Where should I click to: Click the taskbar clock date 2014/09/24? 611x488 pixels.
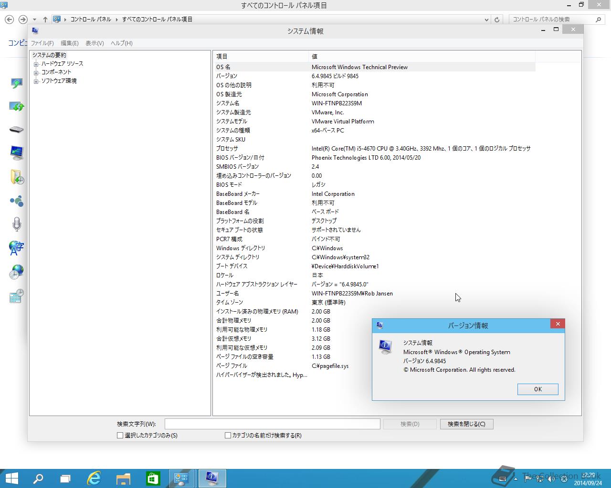[587, 483]
